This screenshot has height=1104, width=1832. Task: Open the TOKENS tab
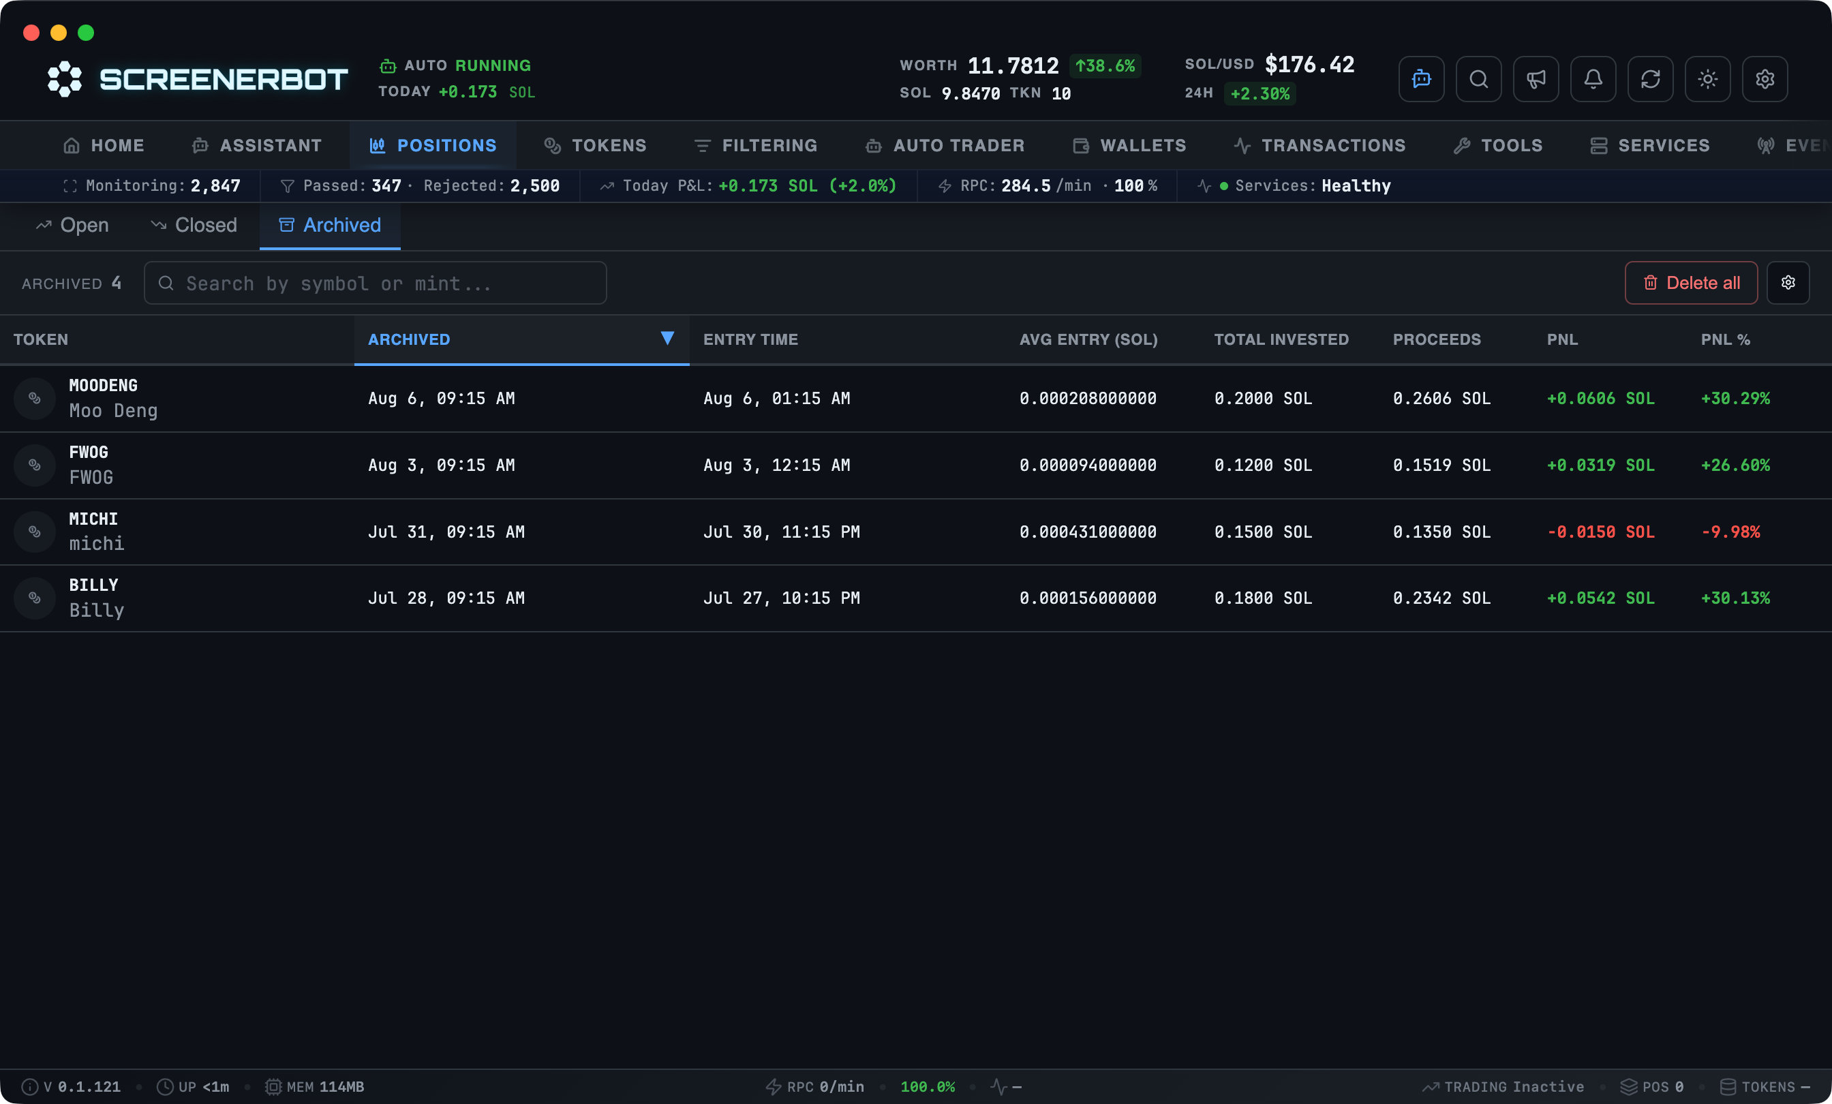click(x=595, y=146)
